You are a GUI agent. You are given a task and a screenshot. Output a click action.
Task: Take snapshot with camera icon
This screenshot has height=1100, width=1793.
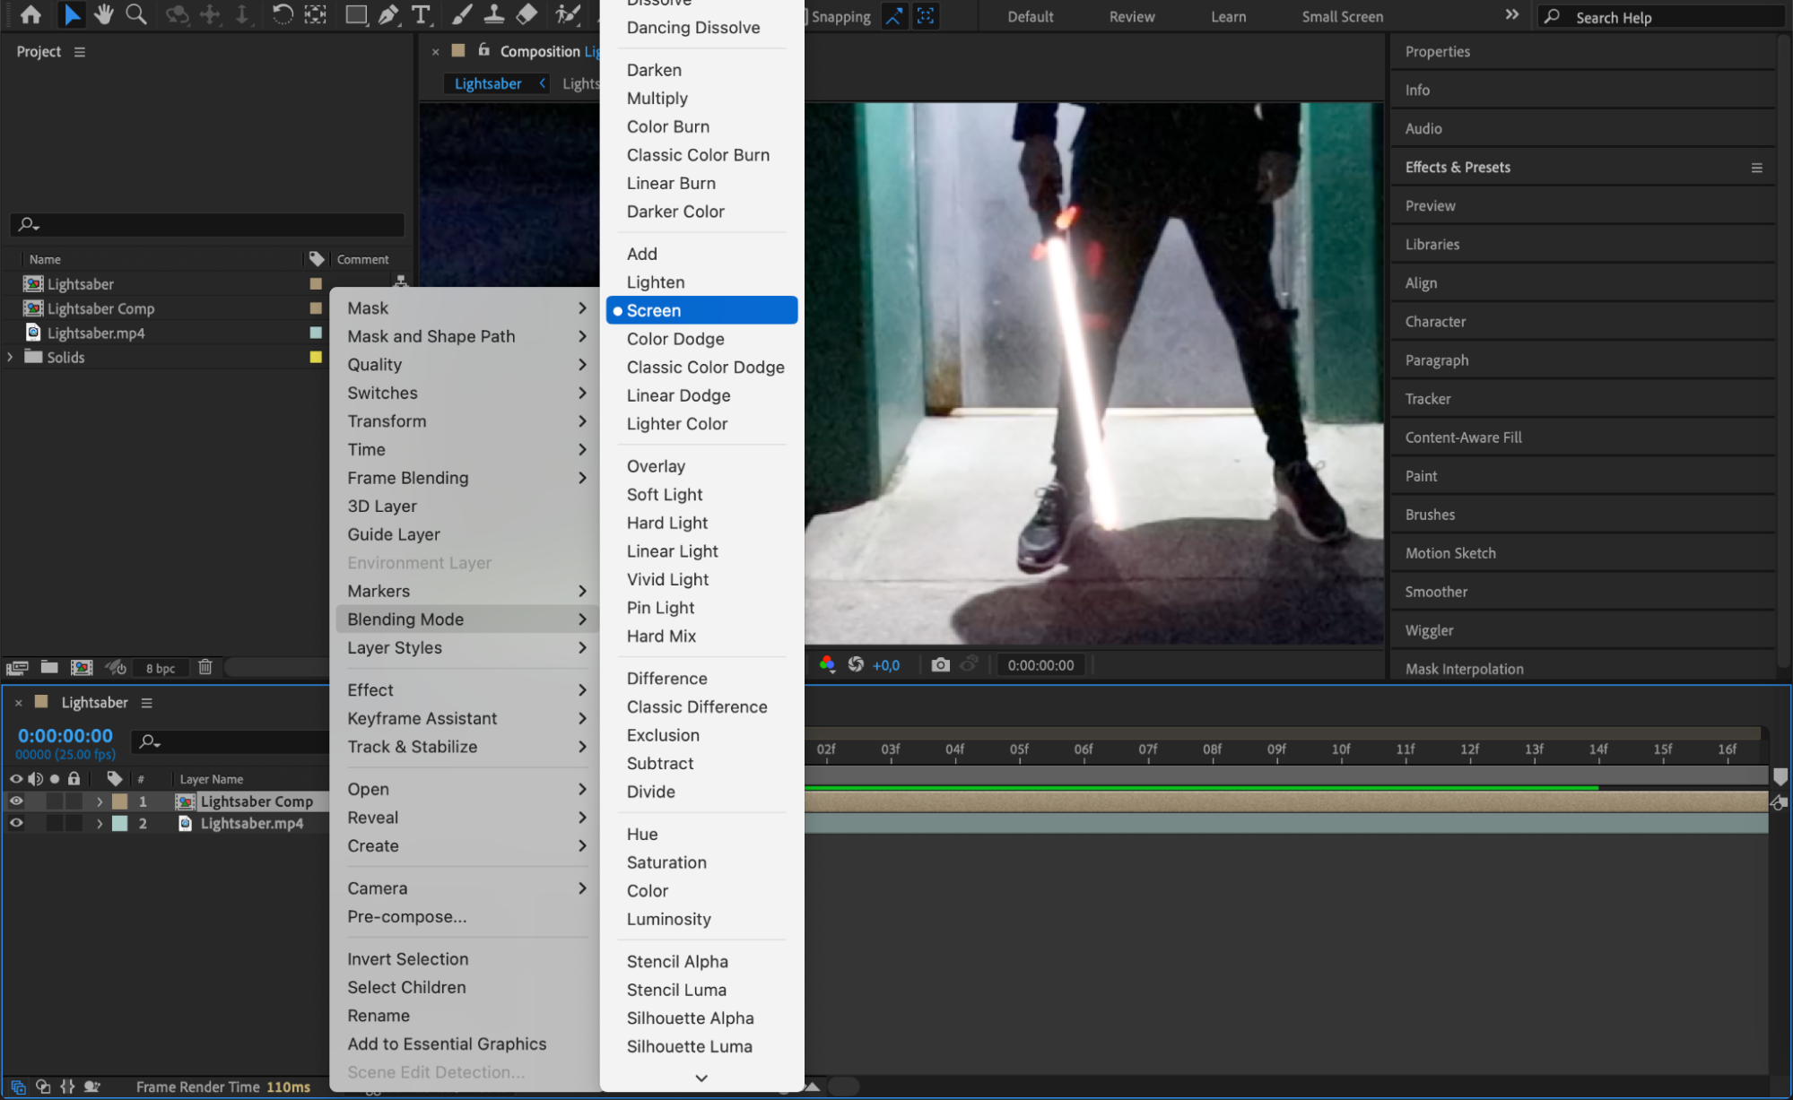tap(939, 664)
